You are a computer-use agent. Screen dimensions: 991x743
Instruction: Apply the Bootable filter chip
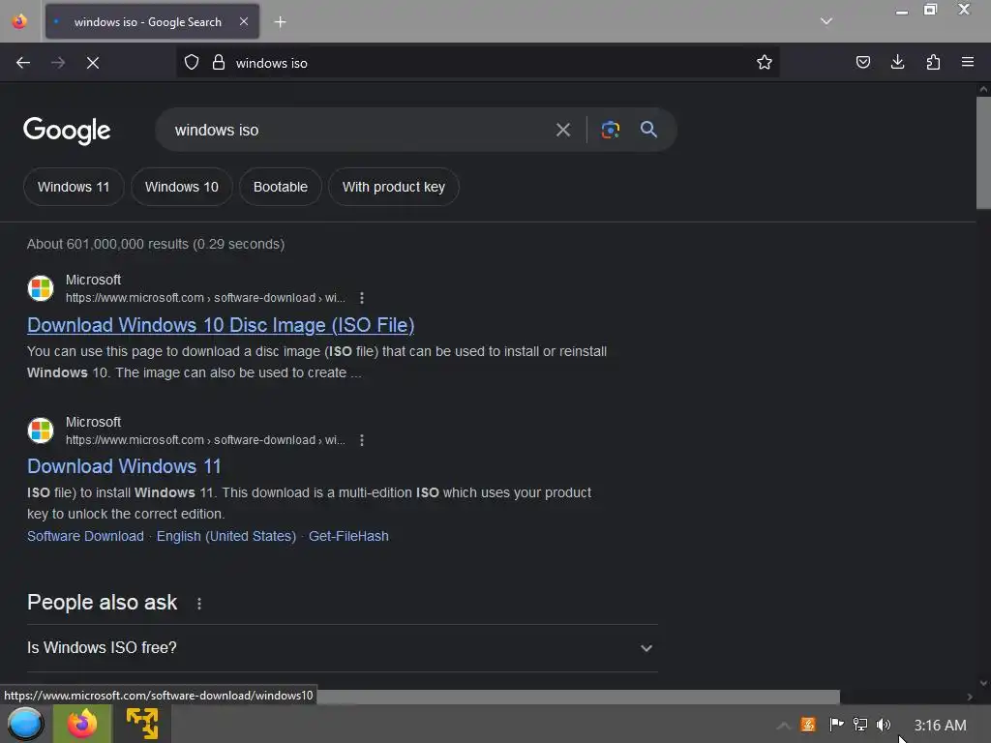pyautogui.click(x=281, y=187)
